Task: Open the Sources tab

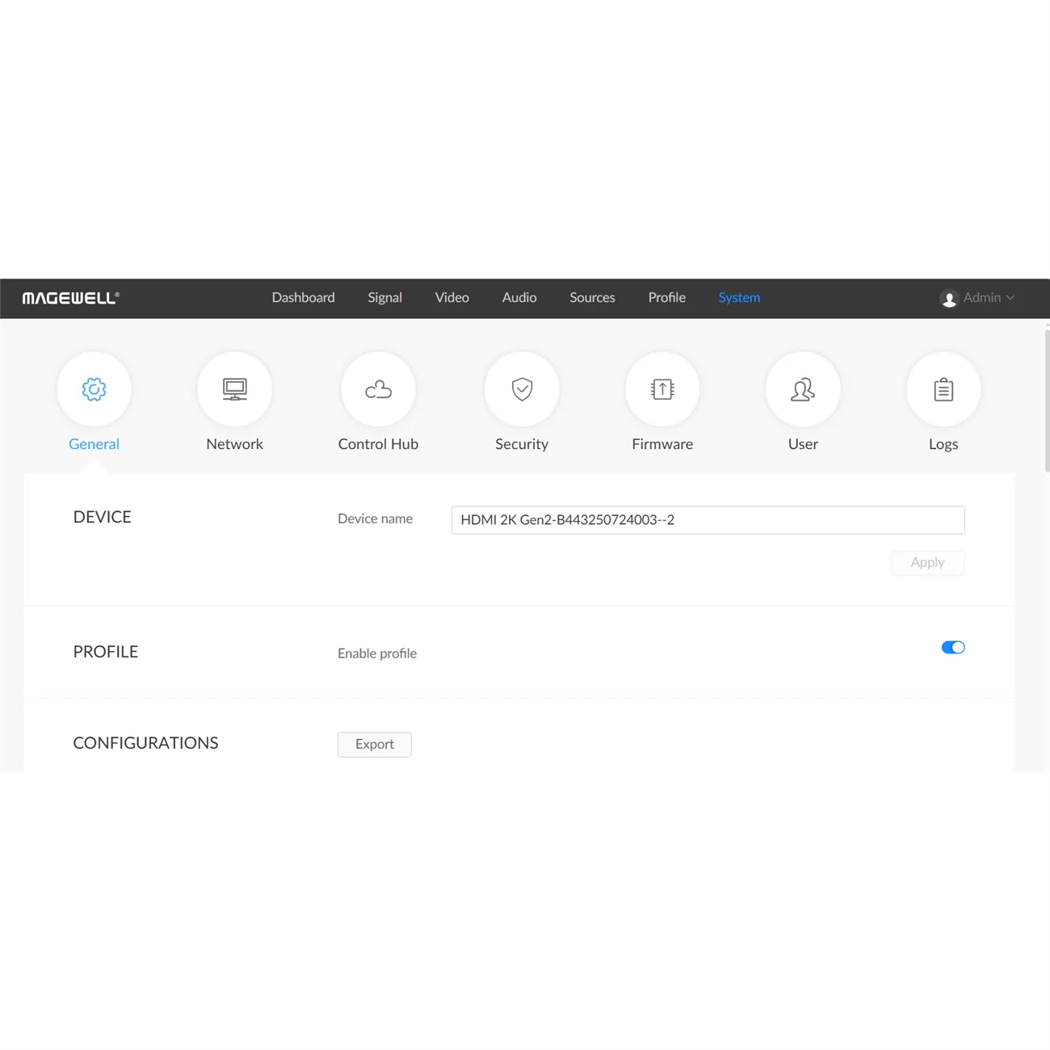Action: [592, 297]
